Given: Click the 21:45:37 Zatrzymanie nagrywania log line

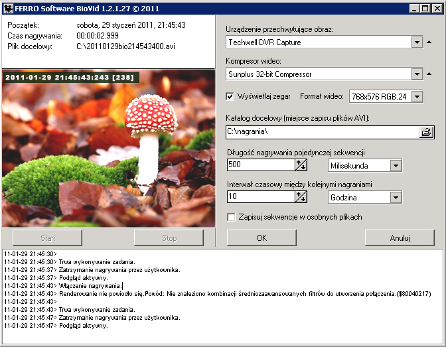Looking at the screenshot, I should [x=92, y=270].
